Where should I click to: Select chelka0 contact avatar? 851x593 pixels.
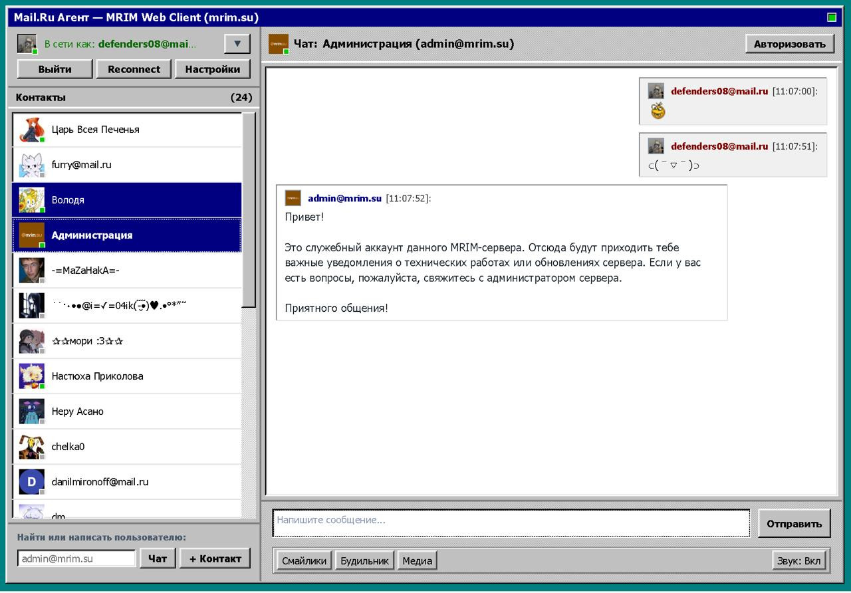pos(31,447)
